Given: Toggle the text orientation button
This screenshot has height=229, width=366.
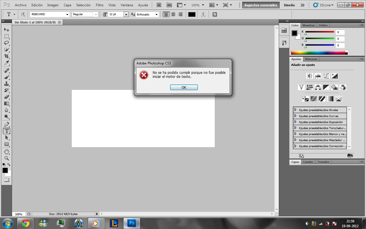Looking at the screenshot, I should (23, 14).
